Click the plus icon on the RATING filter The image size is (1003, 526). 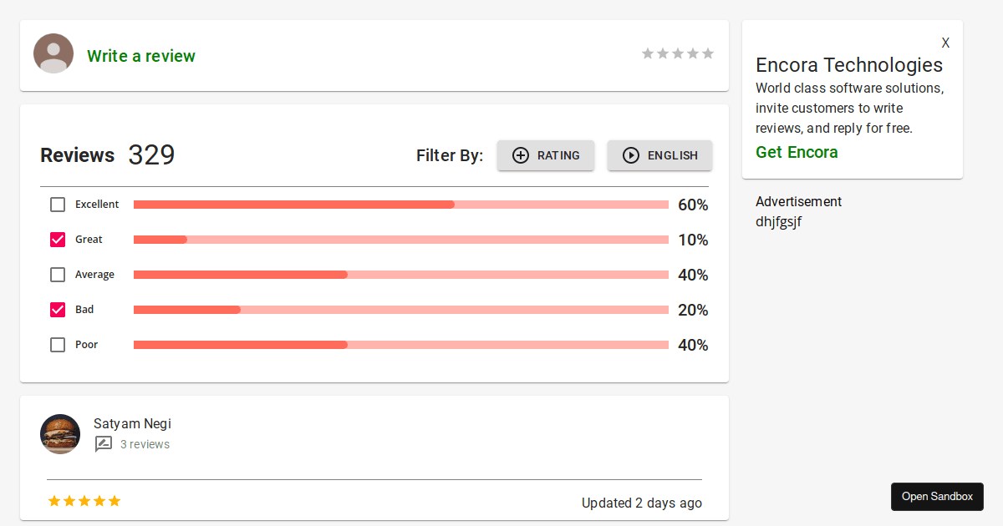(x=521, y=155)
